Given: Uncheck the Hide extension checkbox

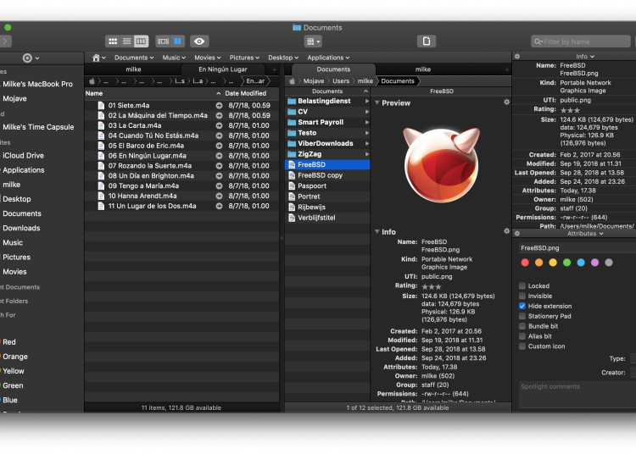Looking at the screenshot, I should click(522, 306).
